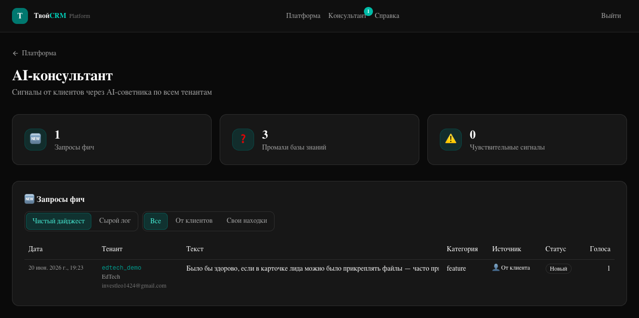Click the AI-консультант page heading
Image resolution: width=639 pixels, height=318 pixels.
(62, 75)
